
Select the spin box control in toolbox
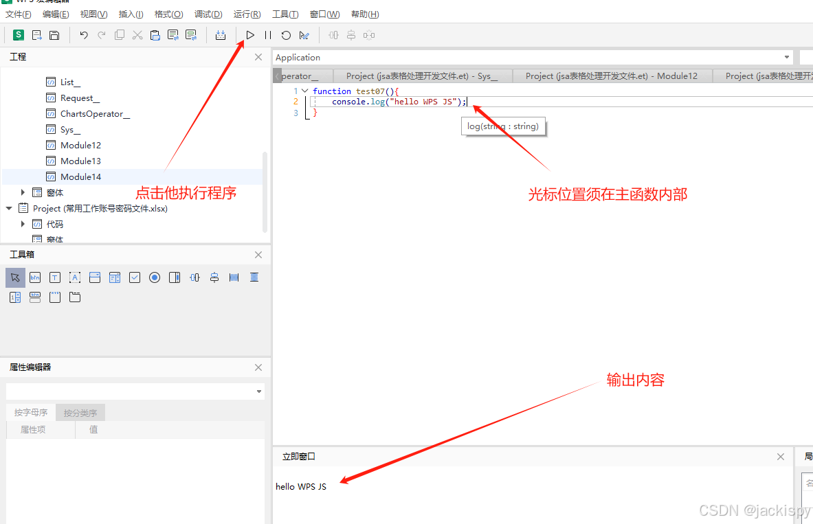pos(15,297)
